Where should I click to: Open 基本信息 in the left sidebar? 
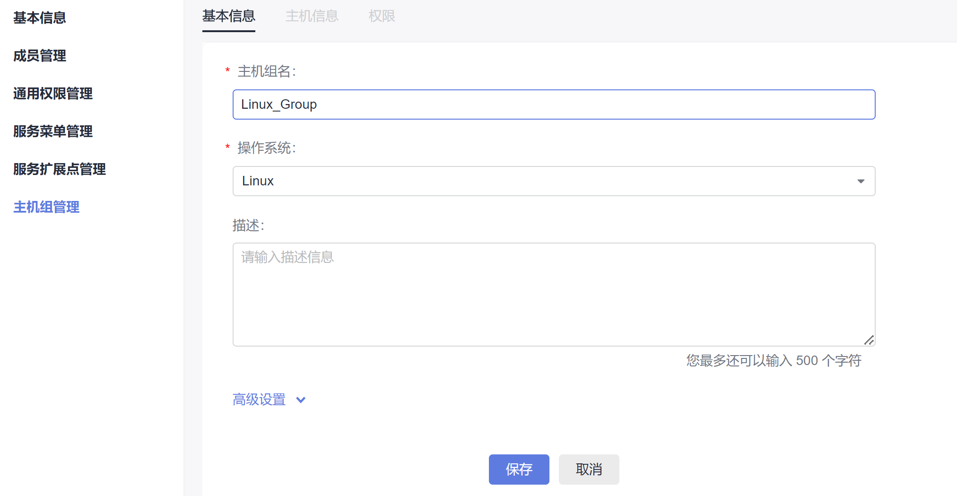[x=40, y=18]
